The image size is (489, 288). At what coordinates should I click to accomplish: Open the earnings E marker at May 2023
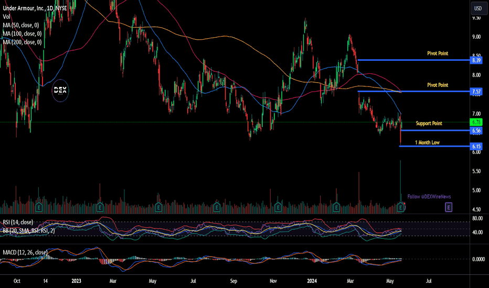pos(158,207)
